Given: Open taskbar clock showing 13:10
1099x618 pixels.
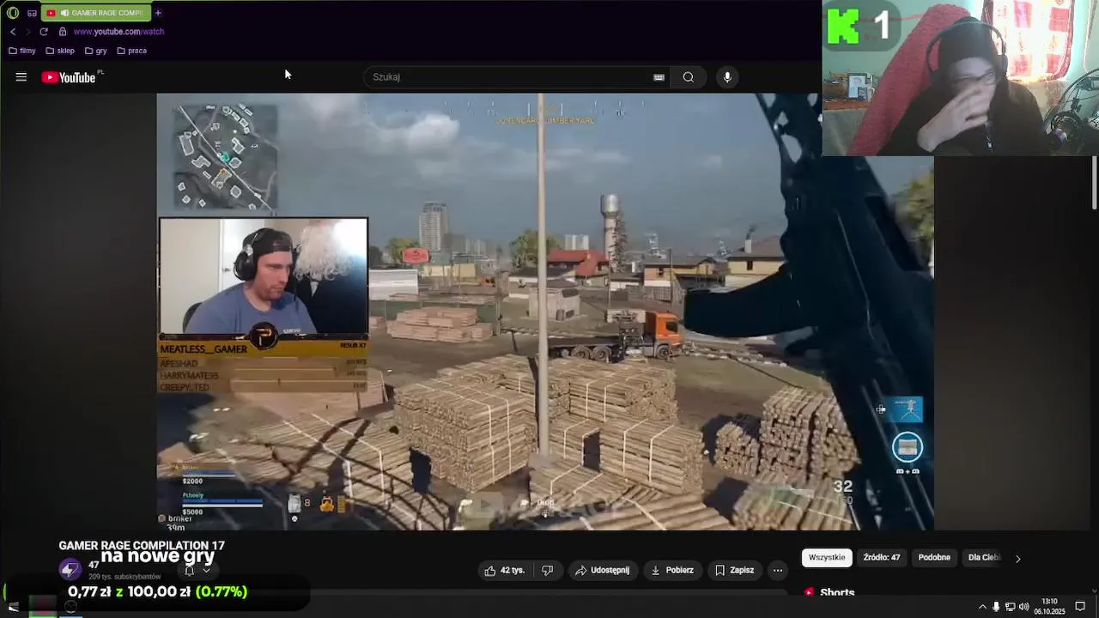Looking at the screenshot, I should [x=1049, y=606].
